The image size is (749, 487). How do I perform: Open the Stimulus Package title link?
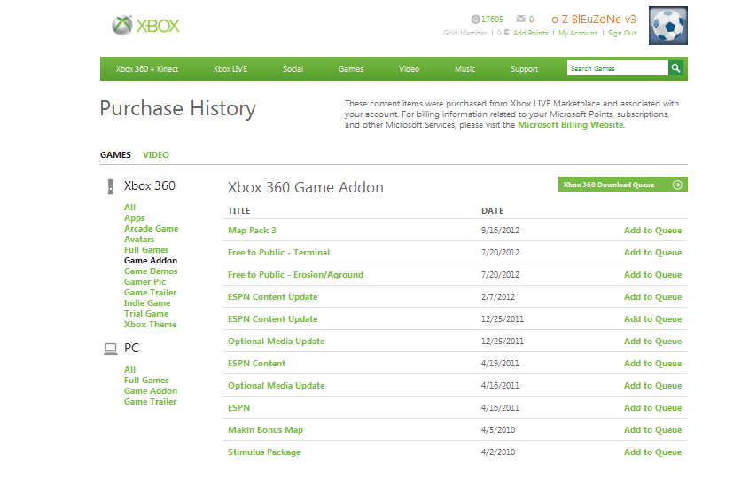coord(264,452)
